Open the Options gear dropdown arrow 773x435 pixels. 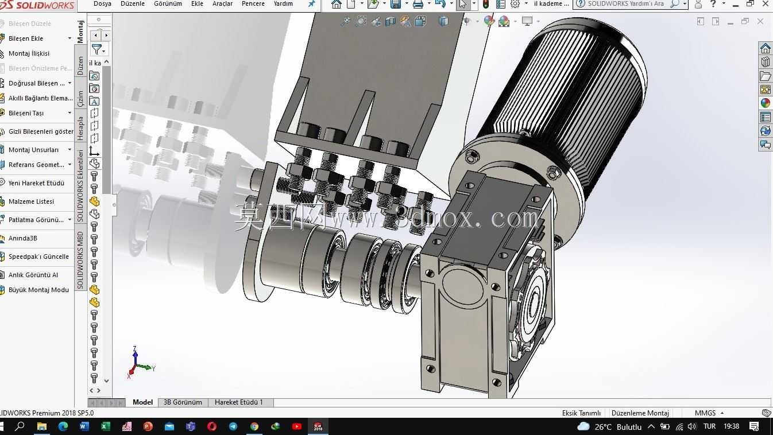(526, 4)
